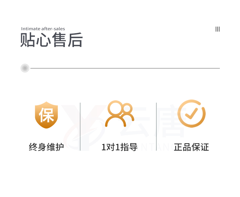Select the 终身维护 label

(46, 147)
